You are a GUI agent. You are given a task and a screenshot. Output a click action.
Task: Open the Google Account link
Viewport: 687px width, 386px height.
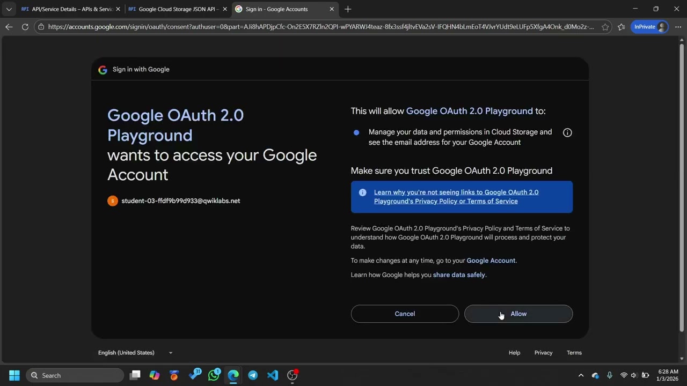[x=491, y=261]
